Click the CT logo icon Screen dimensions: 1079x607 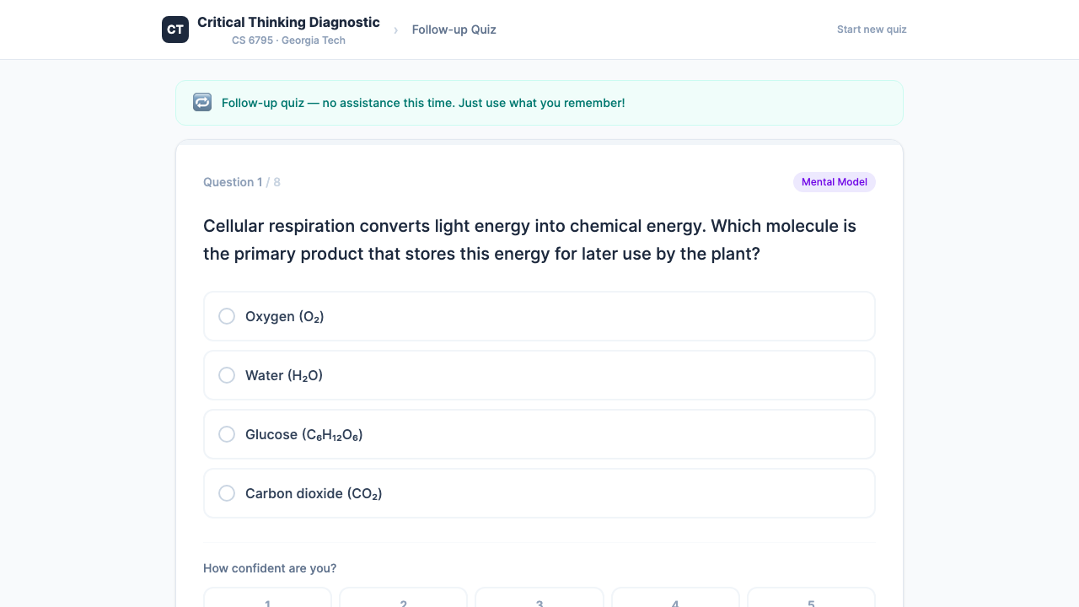(175, 30)
